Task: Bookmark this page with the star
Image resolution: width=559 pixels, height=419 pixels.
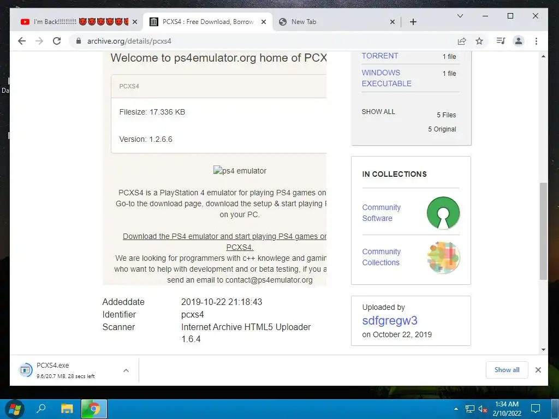Action: coord(479,41)
